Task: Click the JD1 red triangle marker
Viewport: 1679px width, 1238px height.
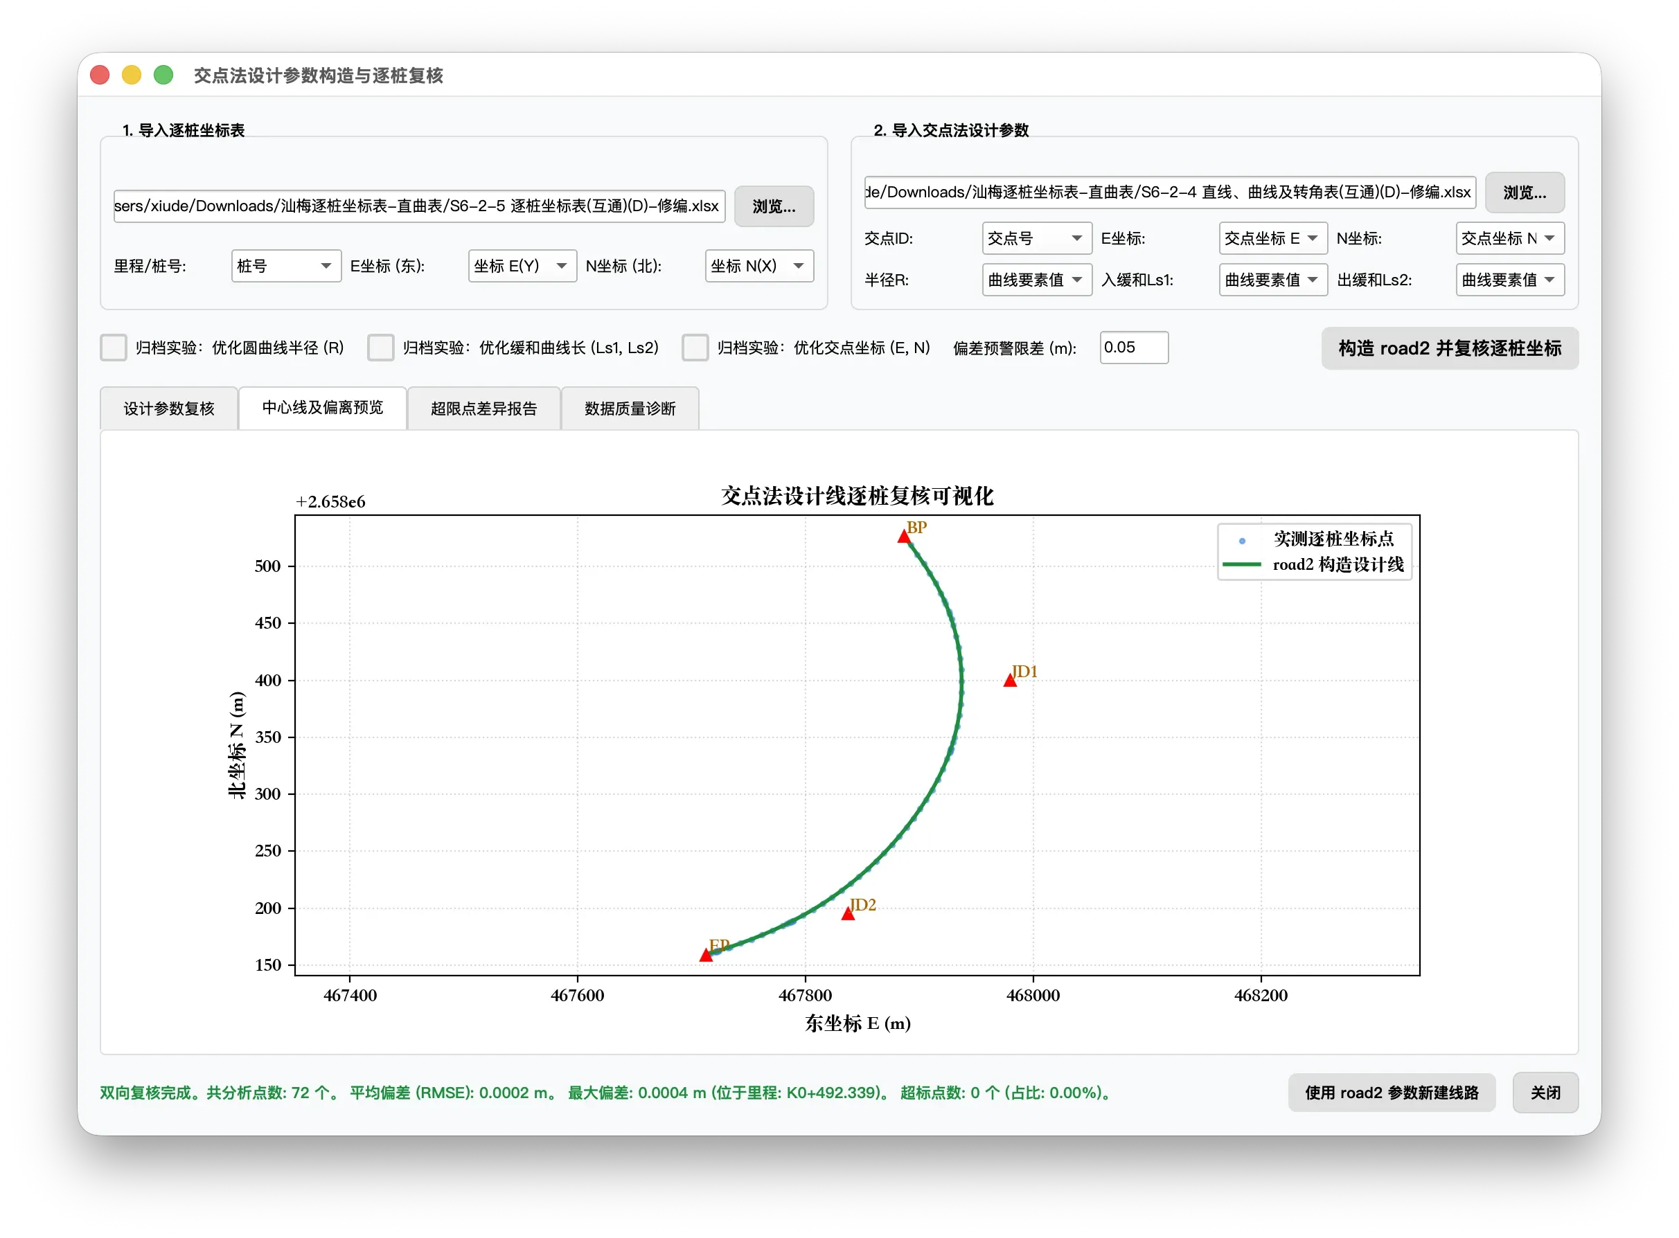Action: [x=1011, y=681]
